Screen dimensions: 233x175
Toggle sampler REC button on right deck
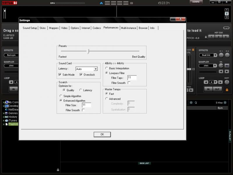pyautogui.click(x=227, y=66)
